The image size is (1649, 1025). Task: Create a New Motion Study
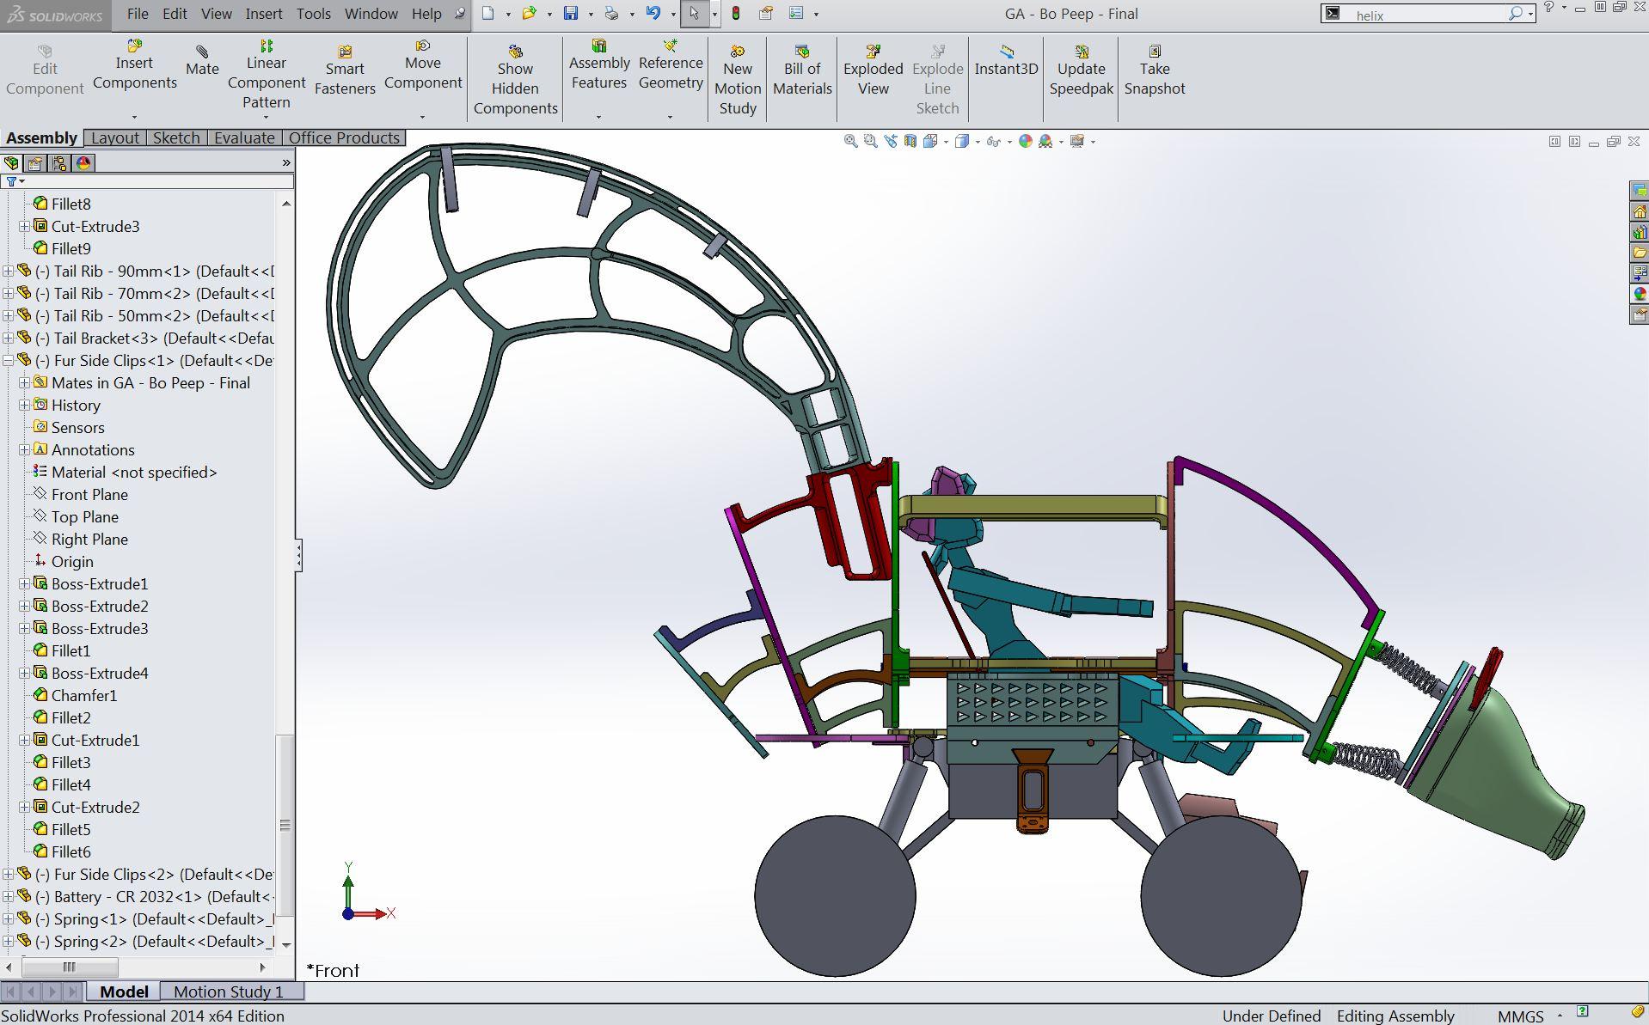click(738, 80)
